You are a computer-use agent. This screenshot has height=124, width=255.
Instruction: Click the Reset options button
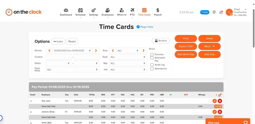72,41
